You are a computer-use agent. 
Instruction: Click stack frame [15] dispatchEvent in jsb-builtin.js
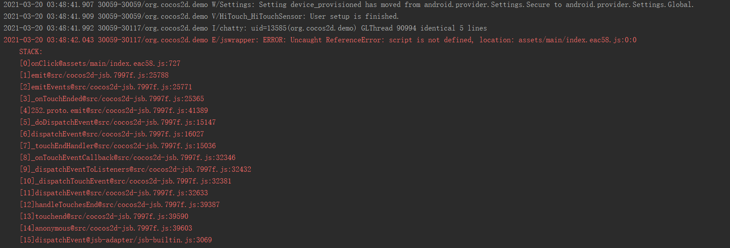pyautogui.click(x=115, y=240)
